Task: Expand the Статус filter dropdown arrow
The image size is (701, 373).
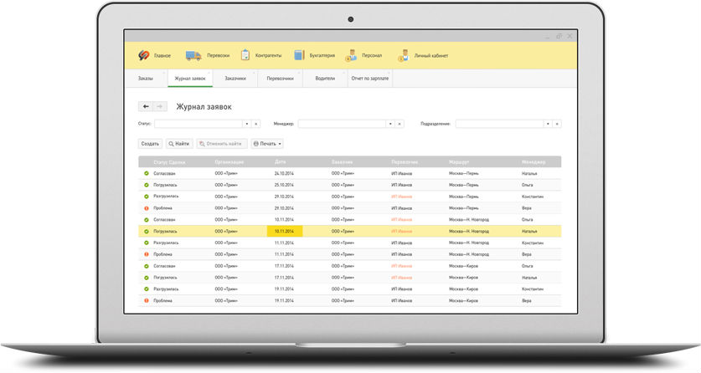Action: pyautogui.click(x=247, y=124)
